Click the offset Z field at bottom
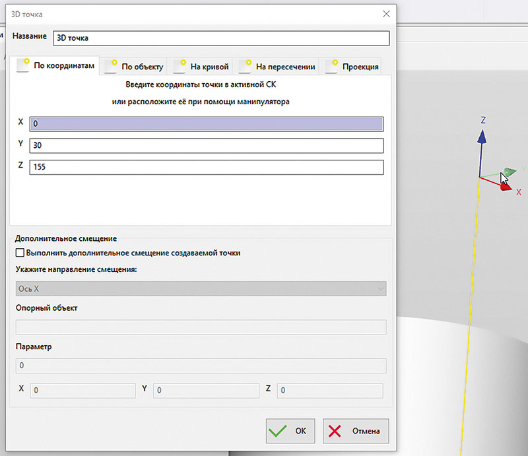This screenshot has height=456, width=528. [x=330, y=390]
